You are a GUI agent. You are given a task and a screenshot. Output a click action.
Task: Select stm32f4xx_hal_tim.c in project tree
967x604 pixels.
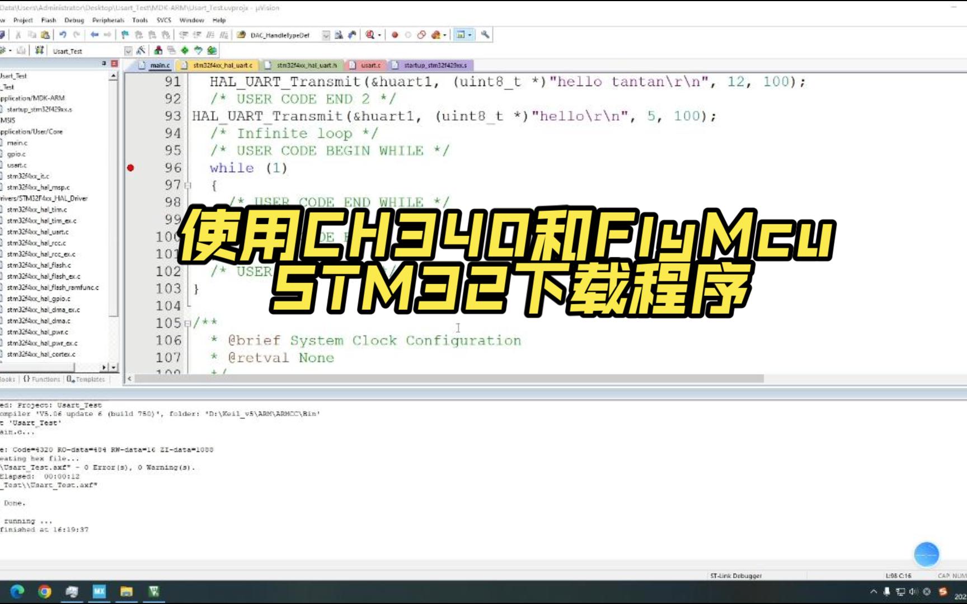tap(37, 210)
